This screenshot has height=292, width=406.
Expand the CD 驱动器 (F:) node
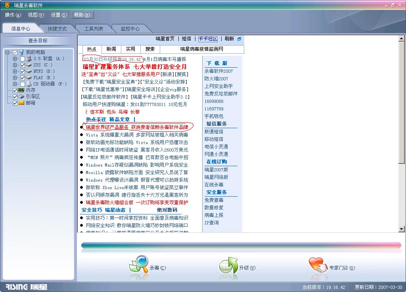pos(15,84)
